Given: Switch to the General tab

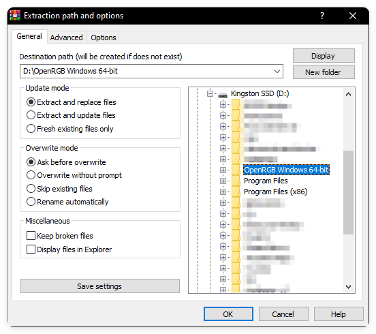Looking at the screenshot, I should pos(29,36).
